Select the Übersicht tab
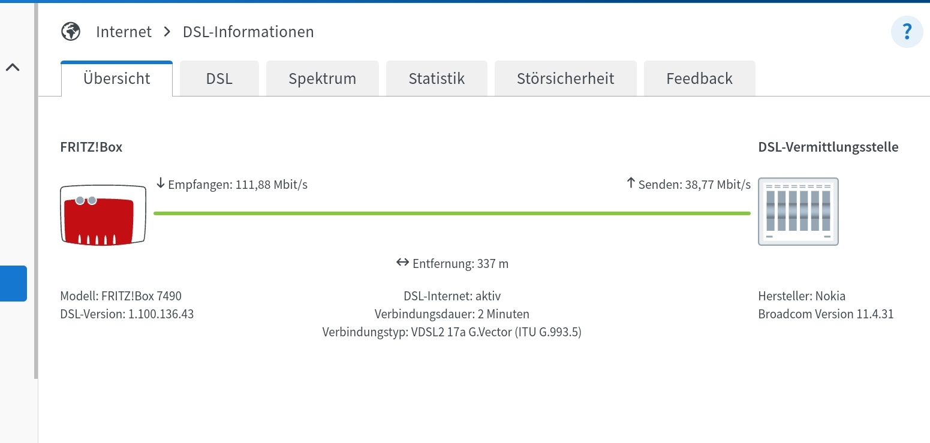The height and width of the screenshot is (443, 930). pyautogui.click(x=116, y=78)
